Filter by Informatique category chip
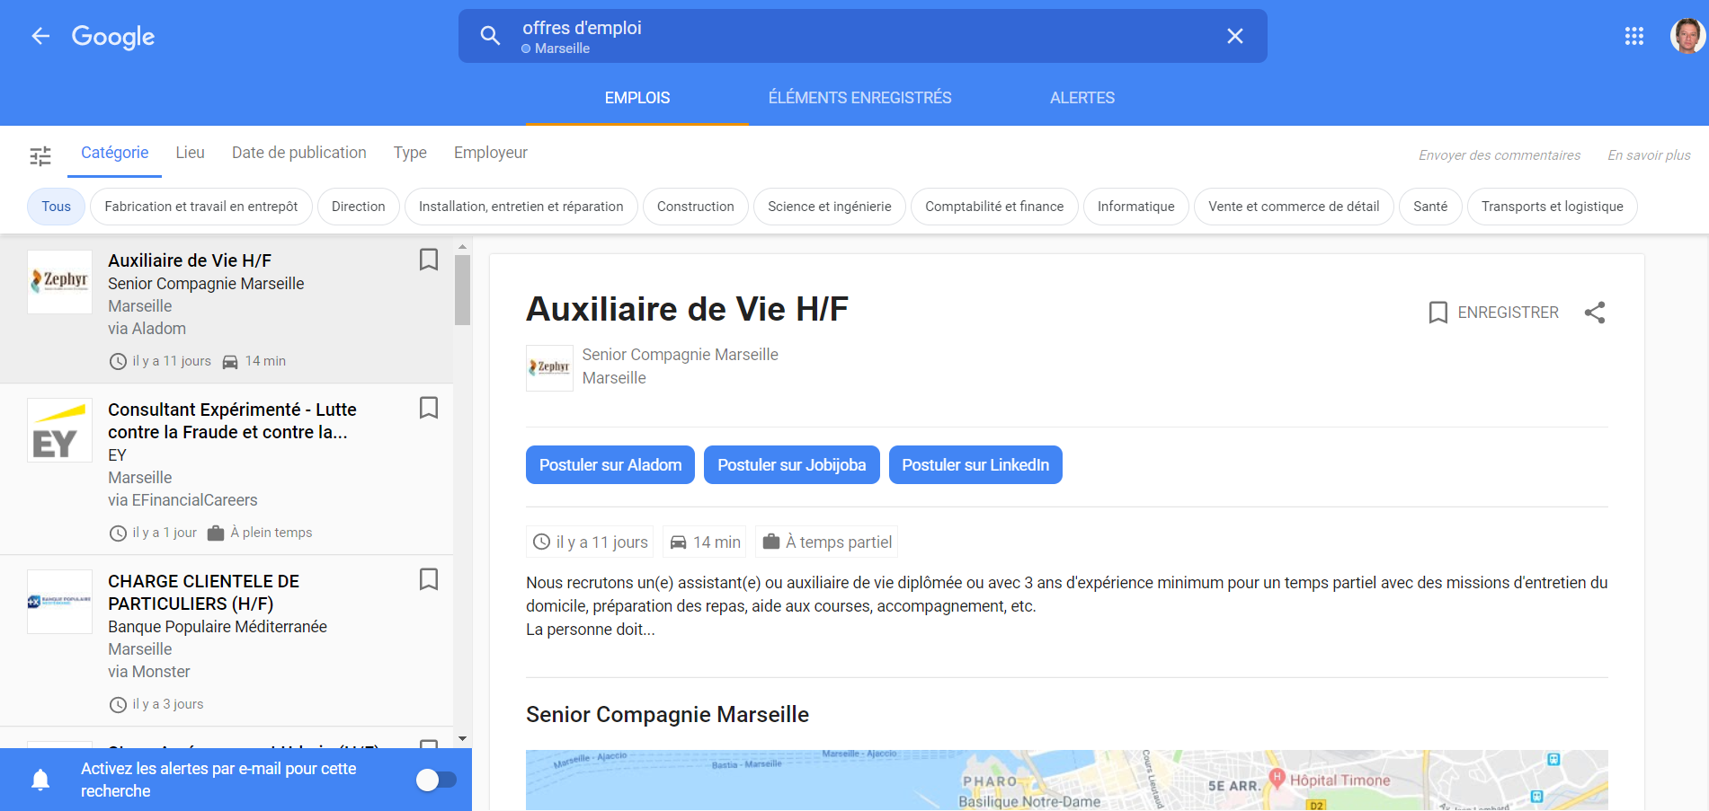Image resolution: width=1709 pixels, height=811 pixels. pyautogui.click(x=1135, y=207)
